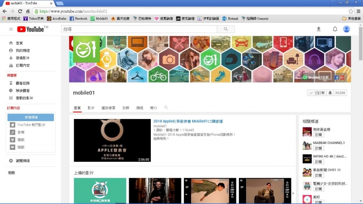
Task: Click the mobile01 uploader name under video title
Action: [x=160, y=126]
